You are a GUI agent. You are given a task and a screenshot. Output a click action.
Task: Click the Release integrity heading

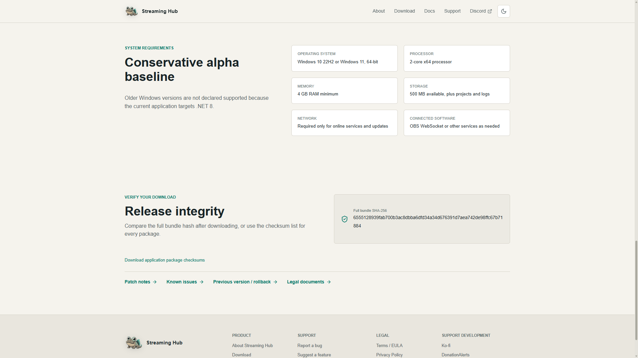(174, 211)
